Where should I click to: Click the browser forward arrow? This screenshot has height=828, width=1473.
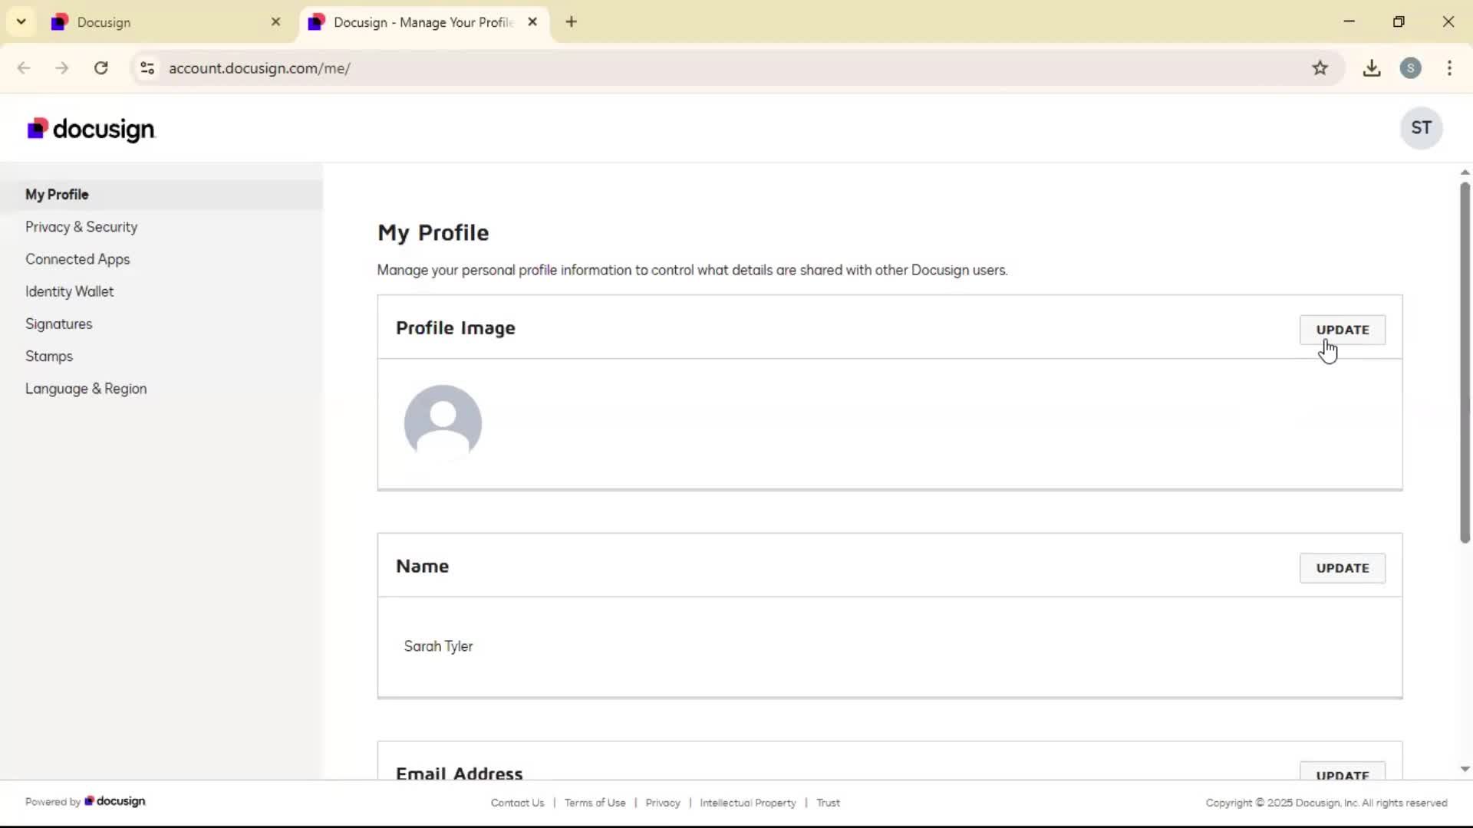(x=62, y=68)
